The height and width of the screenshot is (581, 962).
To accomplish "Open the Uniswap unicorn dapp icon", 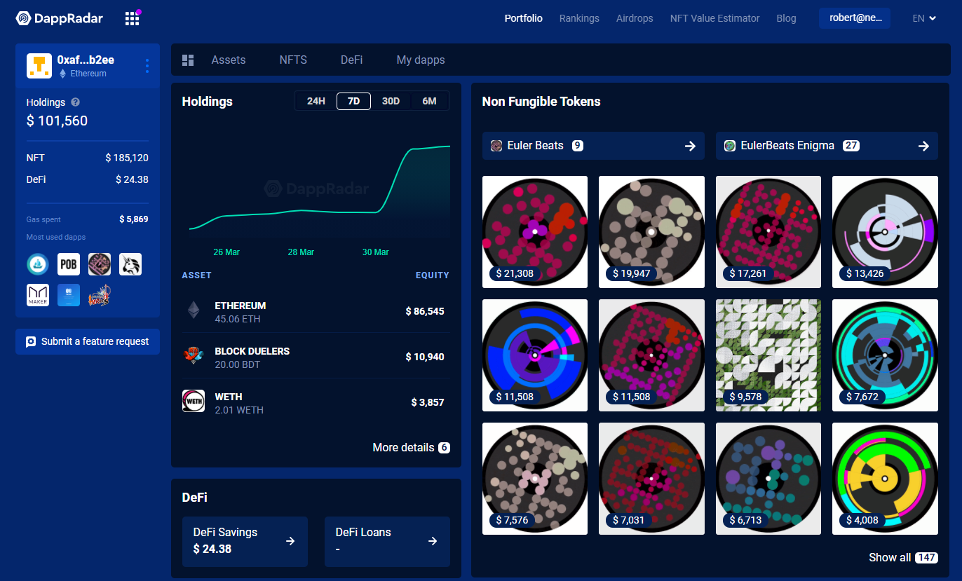I will [130, 264].
